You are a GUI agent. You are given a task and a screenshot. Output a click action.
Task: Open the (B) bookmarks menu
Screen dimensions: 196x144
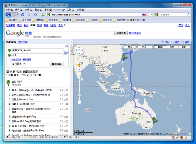pos(48,9)
